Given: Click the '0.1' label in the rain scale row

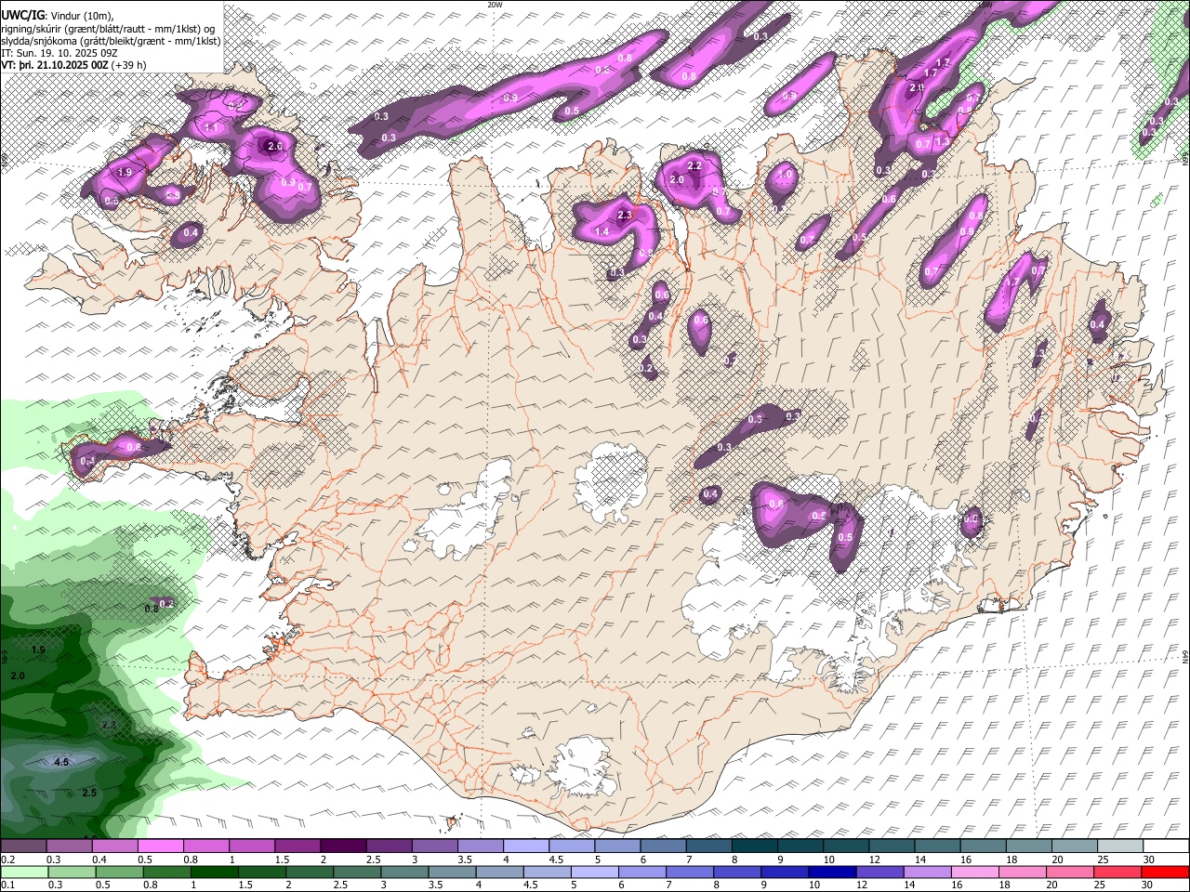Looking at the screenshot, I should pos(7,885).
